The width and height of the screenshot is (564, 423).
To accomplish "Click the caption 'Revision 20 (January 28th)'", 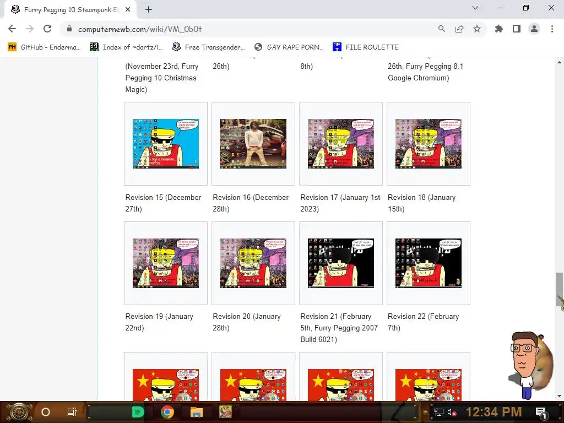I will point(246,322).
